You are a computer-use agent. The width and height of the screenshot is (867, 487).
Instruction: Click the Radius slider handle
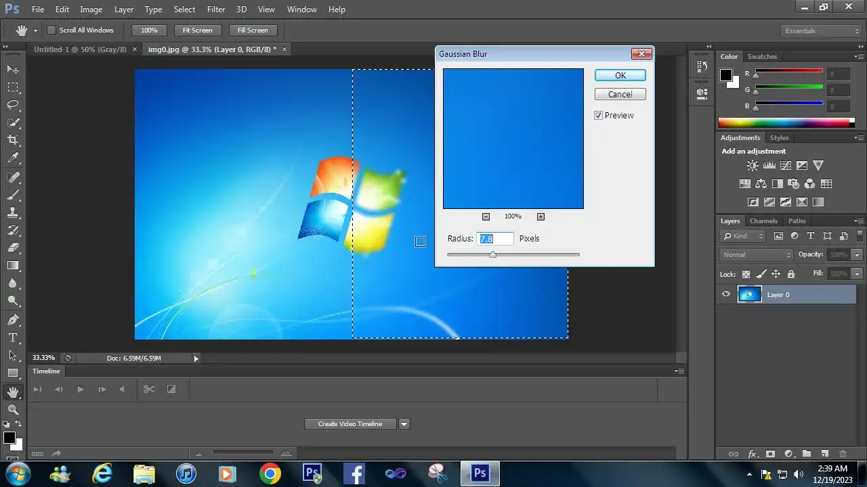click(x=492, y=254)
